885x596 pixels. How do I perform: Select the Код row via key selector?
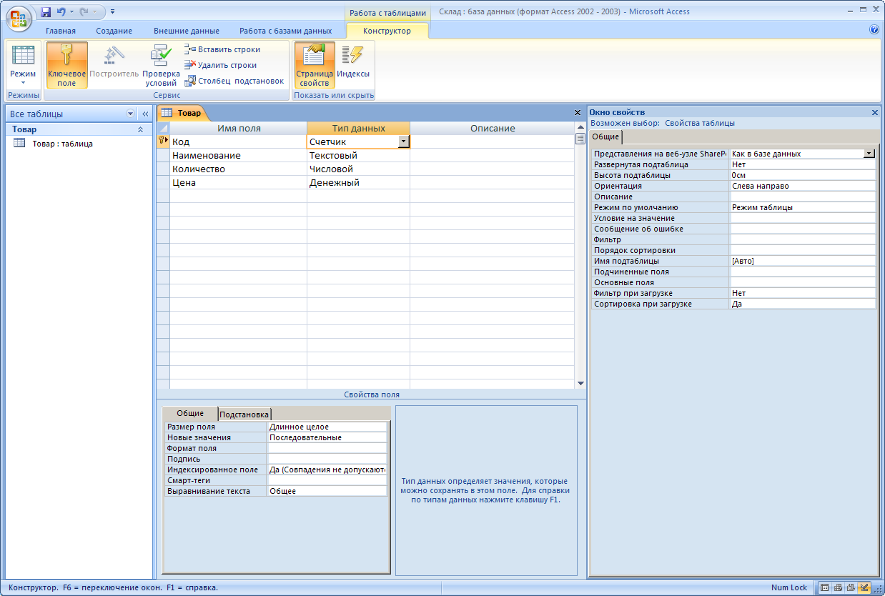[x=163, y=141]
